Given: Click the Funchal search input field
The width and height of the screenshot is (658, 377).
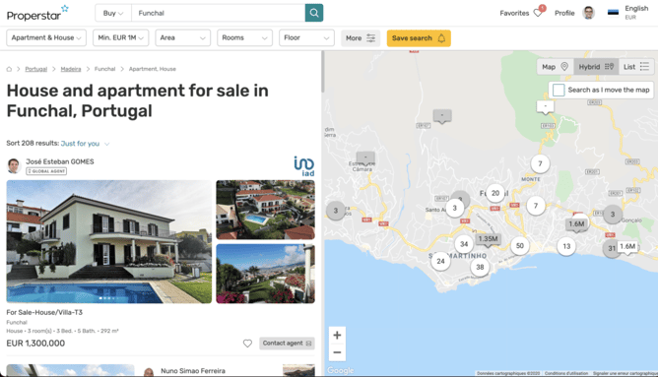Looking at the screenshot, I should coord(219,13).
